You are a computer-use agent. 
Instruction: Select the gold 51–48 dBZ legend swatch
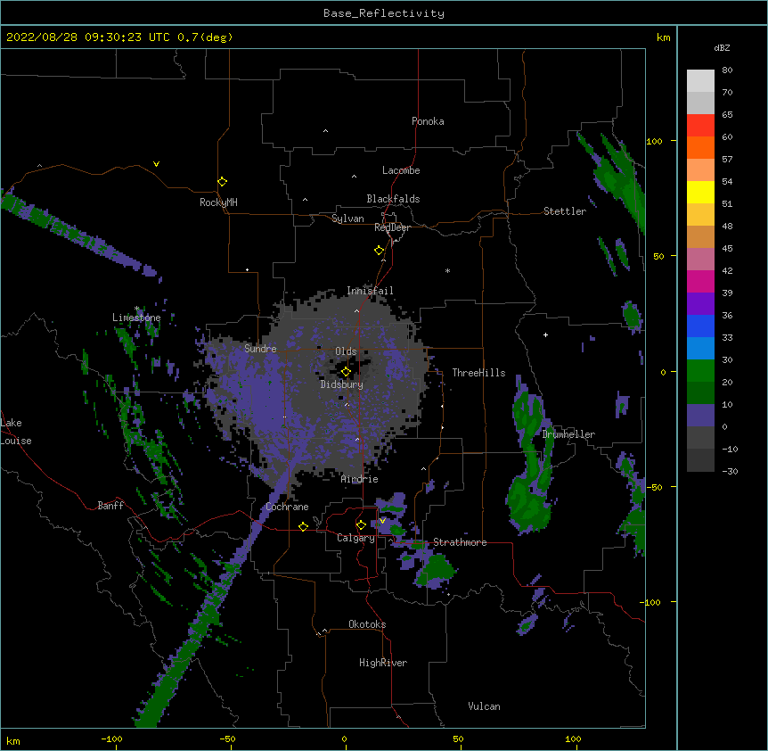click(x=700, y=214)
